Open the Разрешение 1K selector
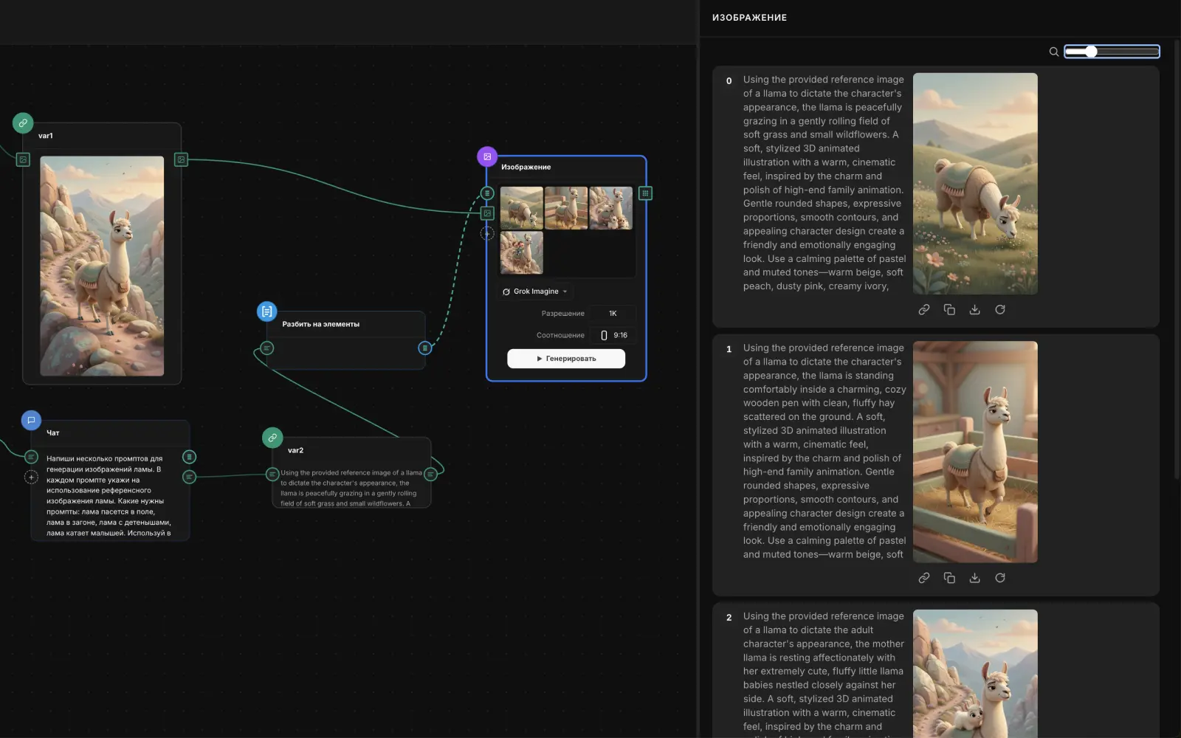Screen dimensions: 1181x738 [613, 314]
